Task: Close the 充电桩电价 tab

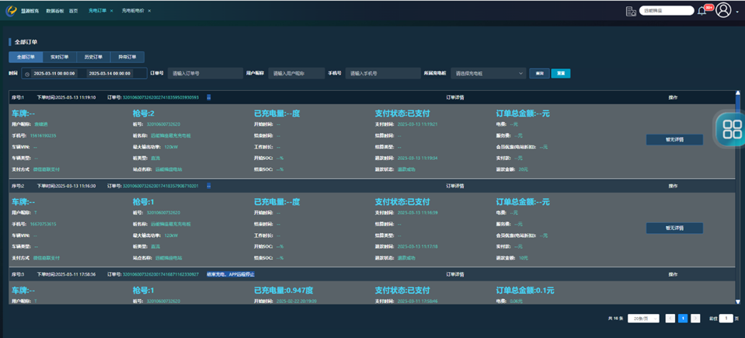Action: 149,11
